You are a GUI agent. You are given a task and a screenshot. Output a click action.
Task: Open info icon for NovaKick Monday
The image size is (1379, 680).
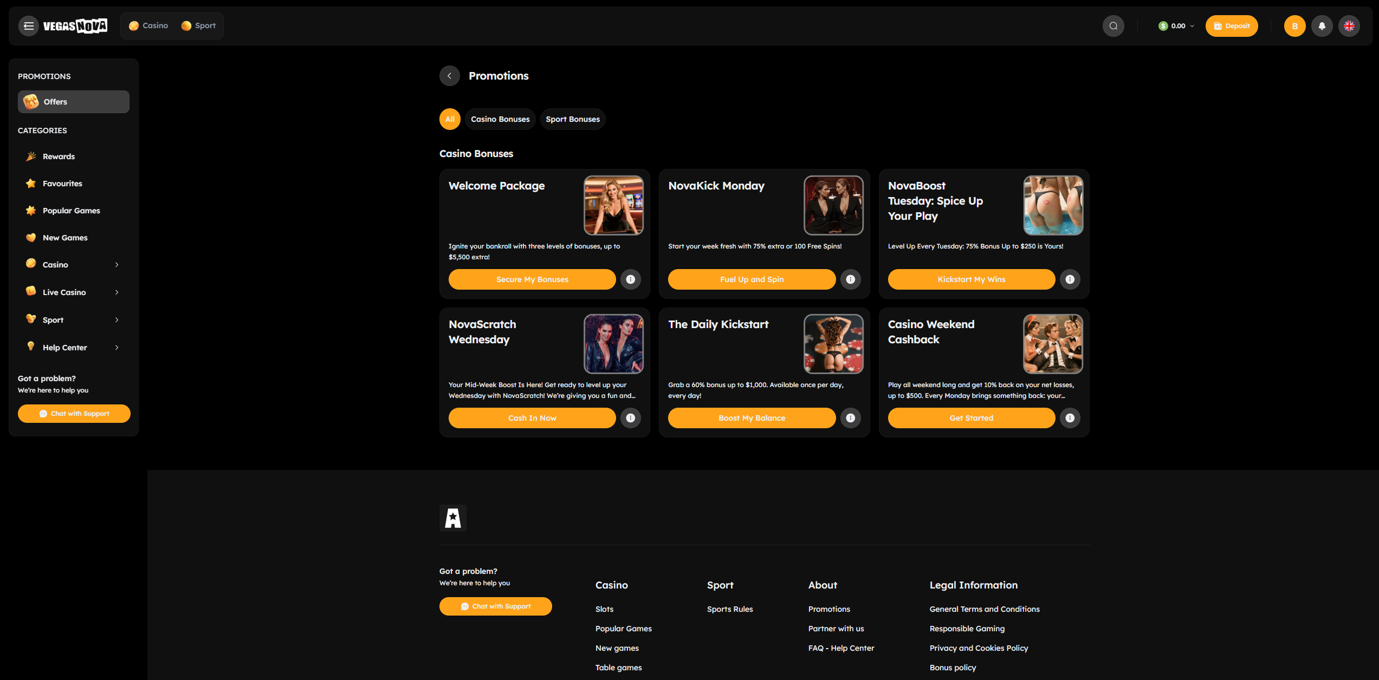[850, 279]
